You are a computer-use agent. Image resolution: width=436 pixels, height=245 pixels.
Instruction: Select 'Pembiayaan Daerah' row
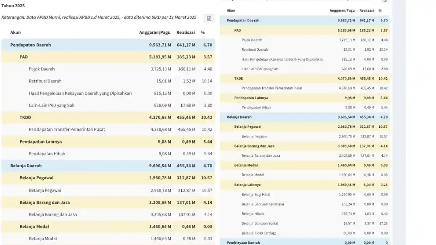pyautogui.click(x=305, y=242)
